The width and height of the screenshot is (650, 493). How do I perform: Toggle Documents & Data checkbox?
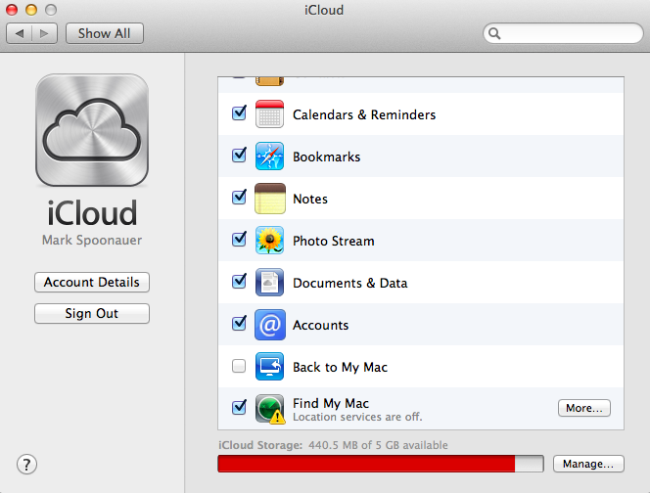pyautogui.click(x=239, y=282)
